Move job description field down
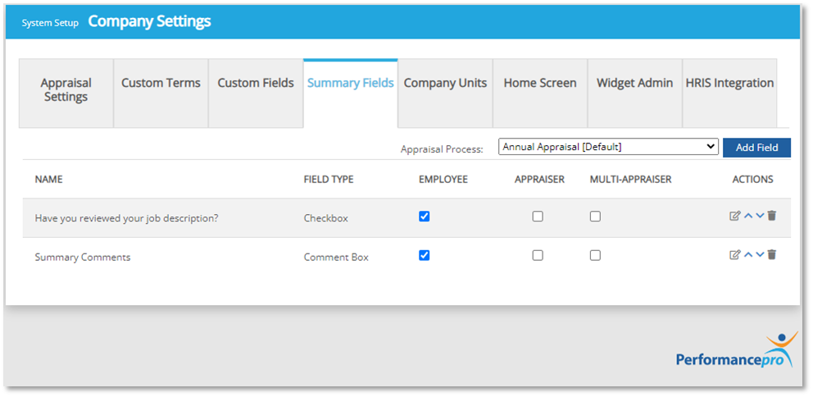Viewport: 813px width, 397px height. pos(760,217)
